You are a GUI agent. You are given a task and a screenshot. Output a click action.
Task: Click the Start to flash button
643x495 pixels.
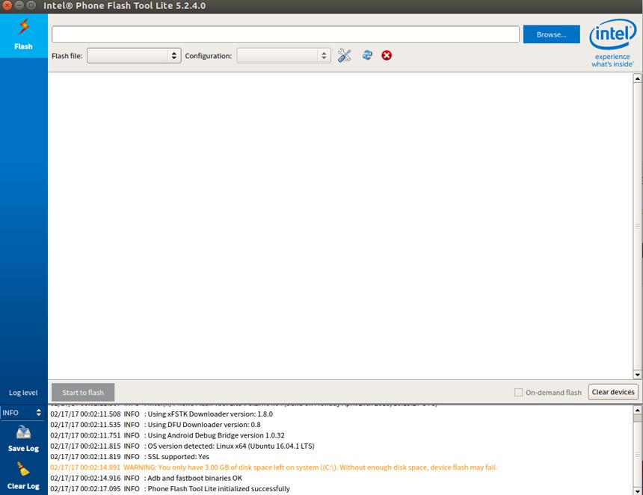pyautogui.click(x=83, y=392)
